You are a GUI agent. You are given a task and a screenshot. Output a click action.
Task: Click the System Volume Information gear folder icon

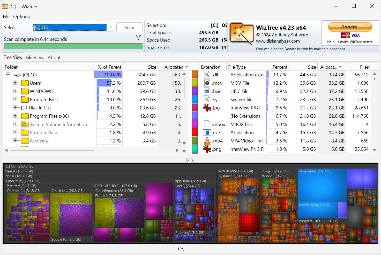click(25, 124)
